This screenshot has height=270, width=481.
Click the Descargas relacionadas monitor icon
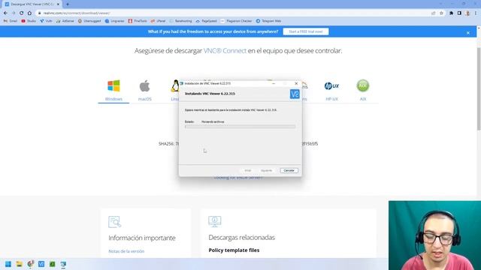pos(215,221)
